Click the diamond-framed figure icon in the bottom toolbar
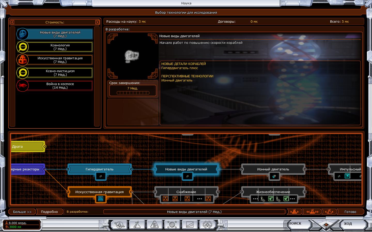 (207, 225)
